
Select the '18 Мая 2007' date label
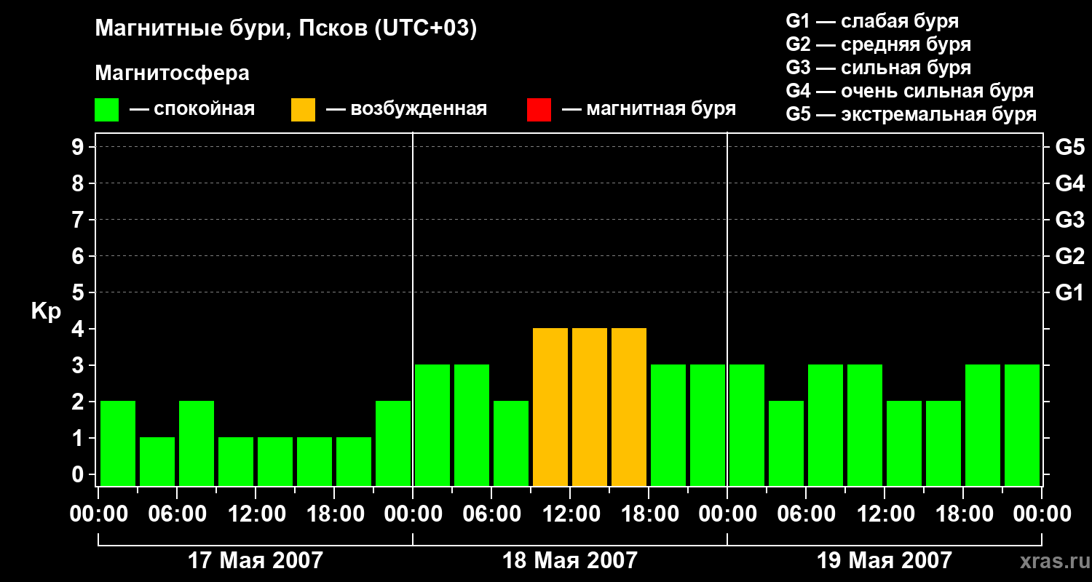[569, 561]
